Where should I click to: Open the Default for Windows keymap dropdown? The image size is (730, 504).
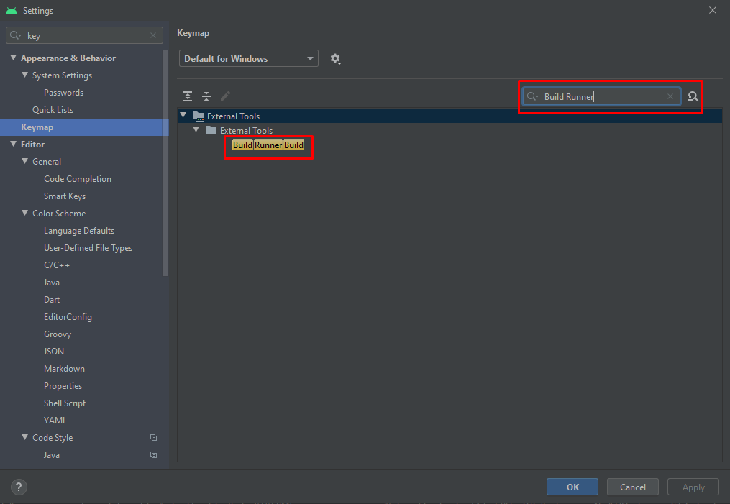coord(248,58)
